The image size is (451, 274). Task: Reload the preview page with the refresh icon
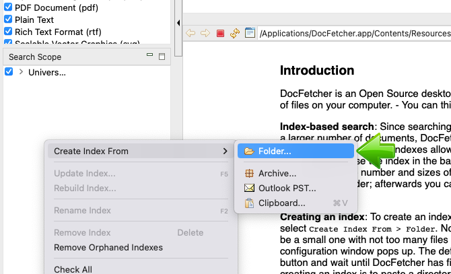click(x=235, y=33)
